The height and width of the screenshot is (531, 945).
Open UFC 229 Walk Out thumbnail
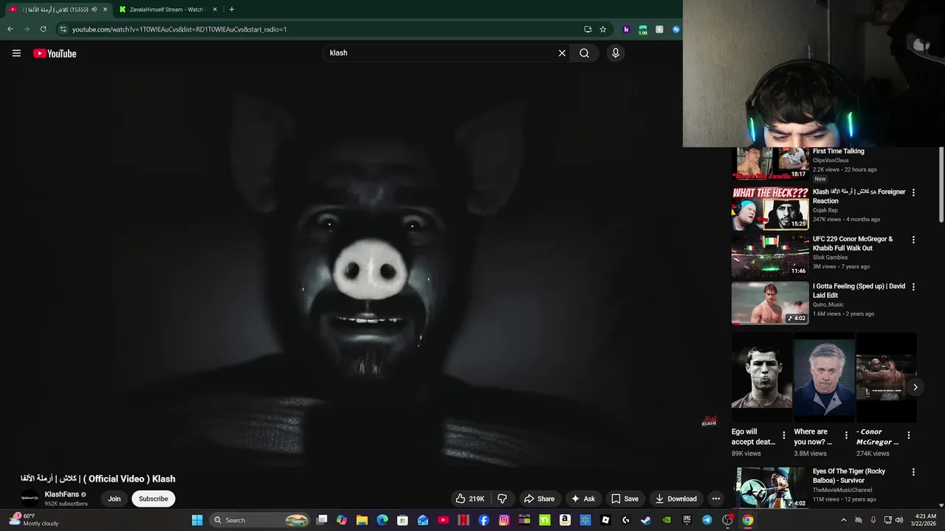point(770,256)
